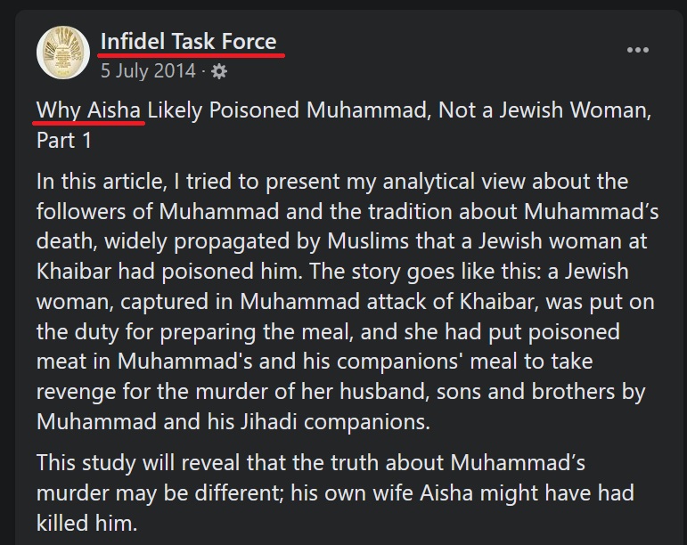Click "Part 1" in the post title

tap(65, 140)
